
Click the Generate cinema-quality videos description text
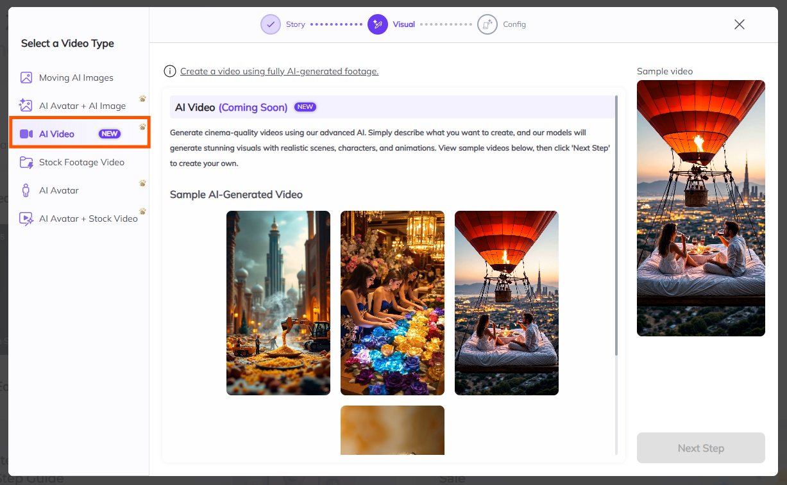[389, 148]
